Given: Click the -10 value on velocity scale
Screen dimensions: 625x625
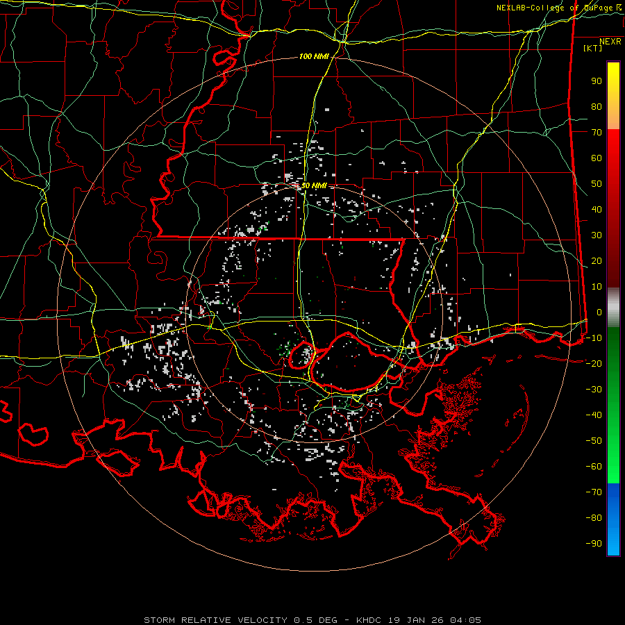Looking at the screenshot, I should click(594, 338).
